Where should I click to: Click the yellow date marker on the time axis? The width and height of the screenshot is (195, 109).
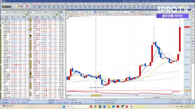point(96,95)
